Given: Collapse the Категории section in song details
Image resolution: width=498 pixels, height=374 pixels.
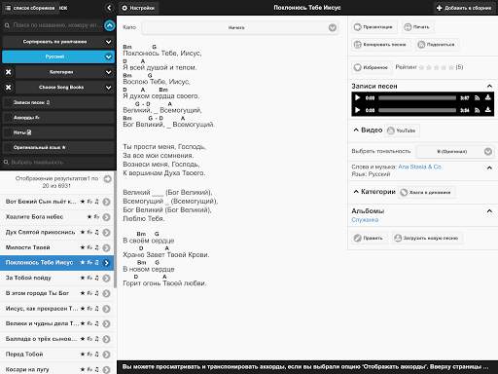Looking at the screenshot, I should coord(356,192).
